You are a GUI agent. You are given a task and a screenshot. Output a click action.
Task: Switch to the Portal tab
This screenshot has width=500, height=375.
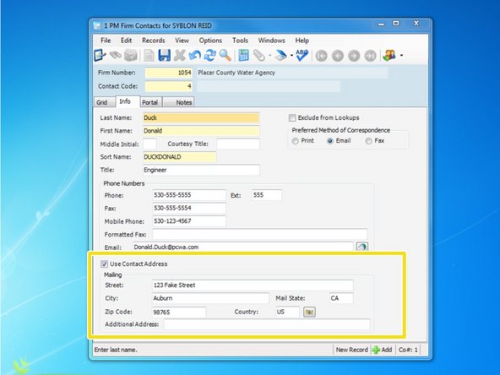pyautogui.click(x=151, y=102)
